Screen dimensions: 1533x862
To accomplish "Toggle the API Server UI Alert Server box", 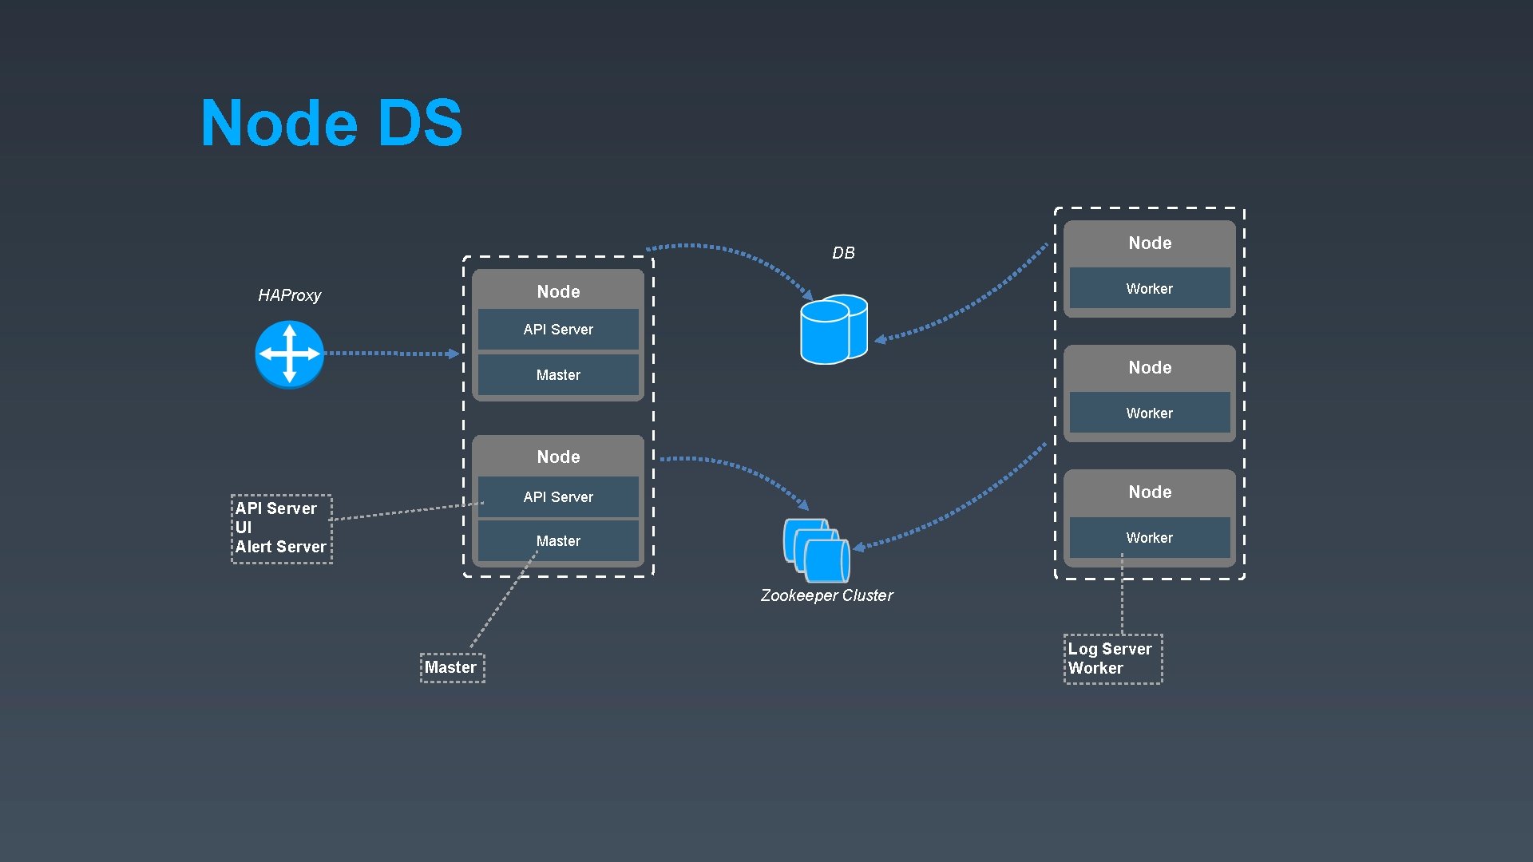I will tap(281, 528).
